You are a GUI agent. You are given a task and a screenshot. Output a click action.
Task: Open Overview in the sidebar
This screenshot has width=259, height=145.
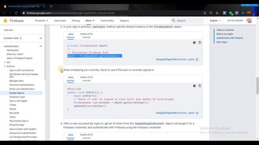[x=8, y=30]
